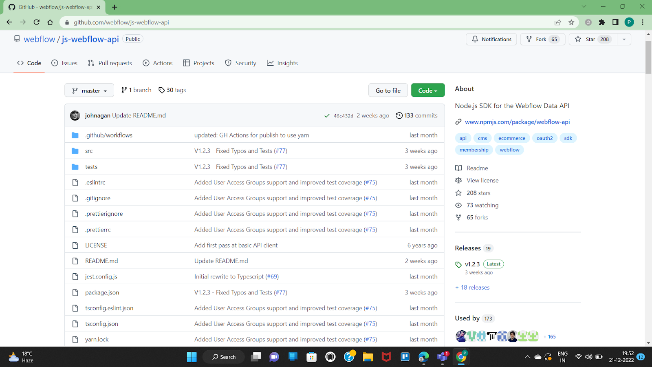Open the taskbar Search box
This screenshot has width=652, height=367.
tap(224, 357)
